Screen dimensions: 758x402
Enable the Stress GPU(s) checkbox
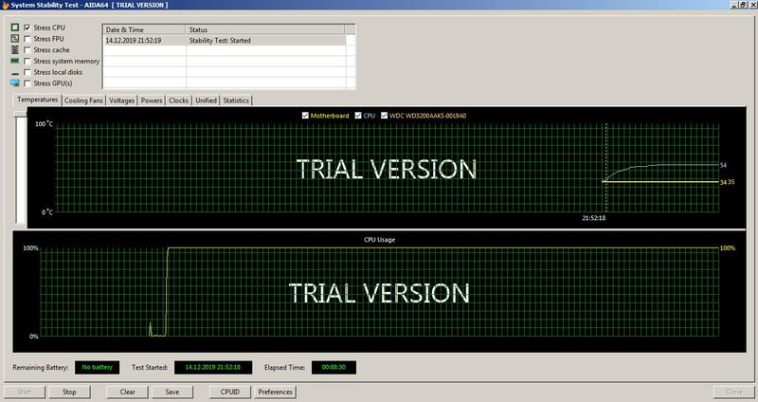(27, 83)
